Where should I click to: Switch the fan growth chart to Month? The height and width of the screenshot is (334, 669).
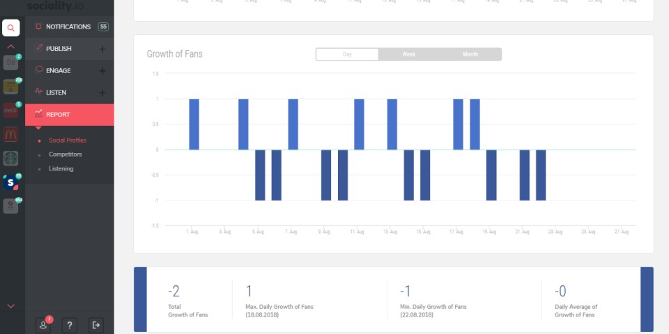[470, 54]
